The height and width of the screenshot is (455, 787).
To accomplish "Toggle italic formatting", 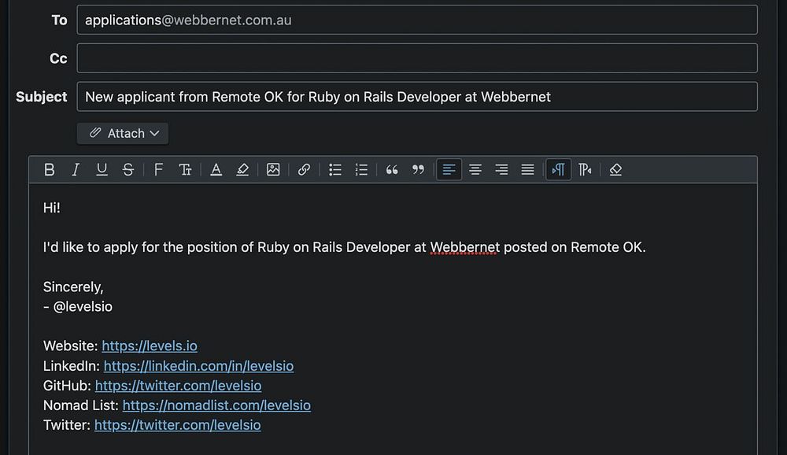I will point(76,170).
